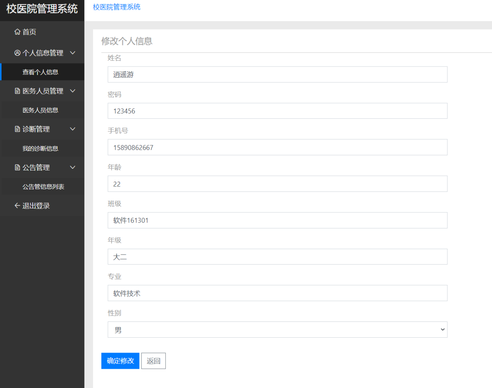
Task: Click the user icon beside 个人信息管理
Action: click(x=17, y=53)
